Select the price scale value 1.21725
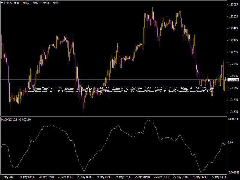Viewport: 240px width, 180px height. [x=233, y=100]
